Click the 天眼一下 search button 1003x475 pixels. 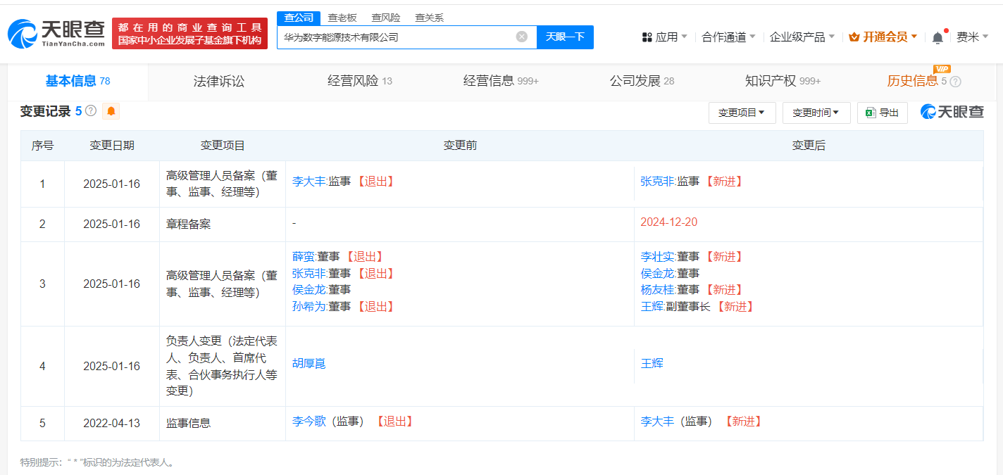coord(565,37)
